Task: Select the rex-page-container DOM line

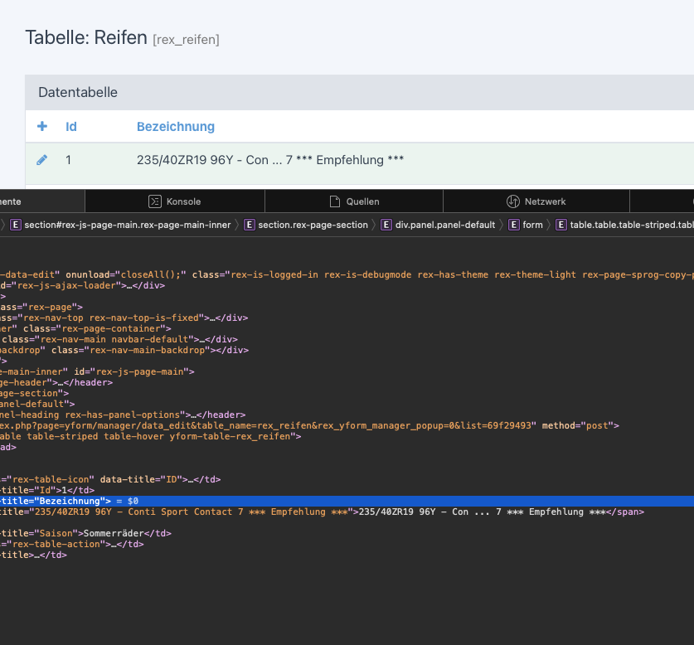Action: pos(85,328)
